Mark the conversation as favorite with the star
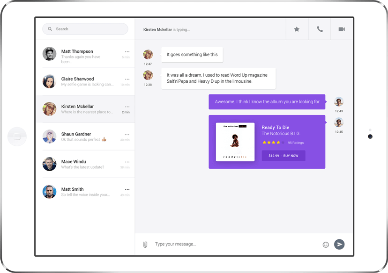Screen dimensions: 388x273 click(297, 29)
